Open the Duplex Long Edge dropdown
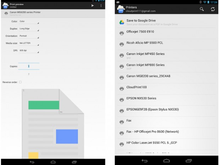 pos(29,29)
